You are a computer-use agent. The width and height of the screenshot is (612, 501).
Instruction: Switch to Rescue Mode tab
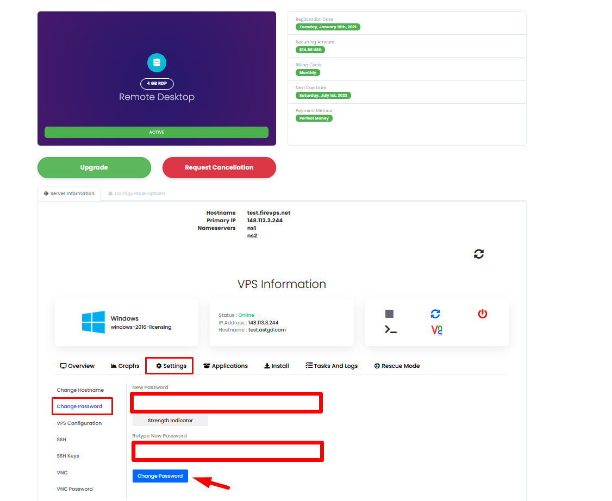397,366
